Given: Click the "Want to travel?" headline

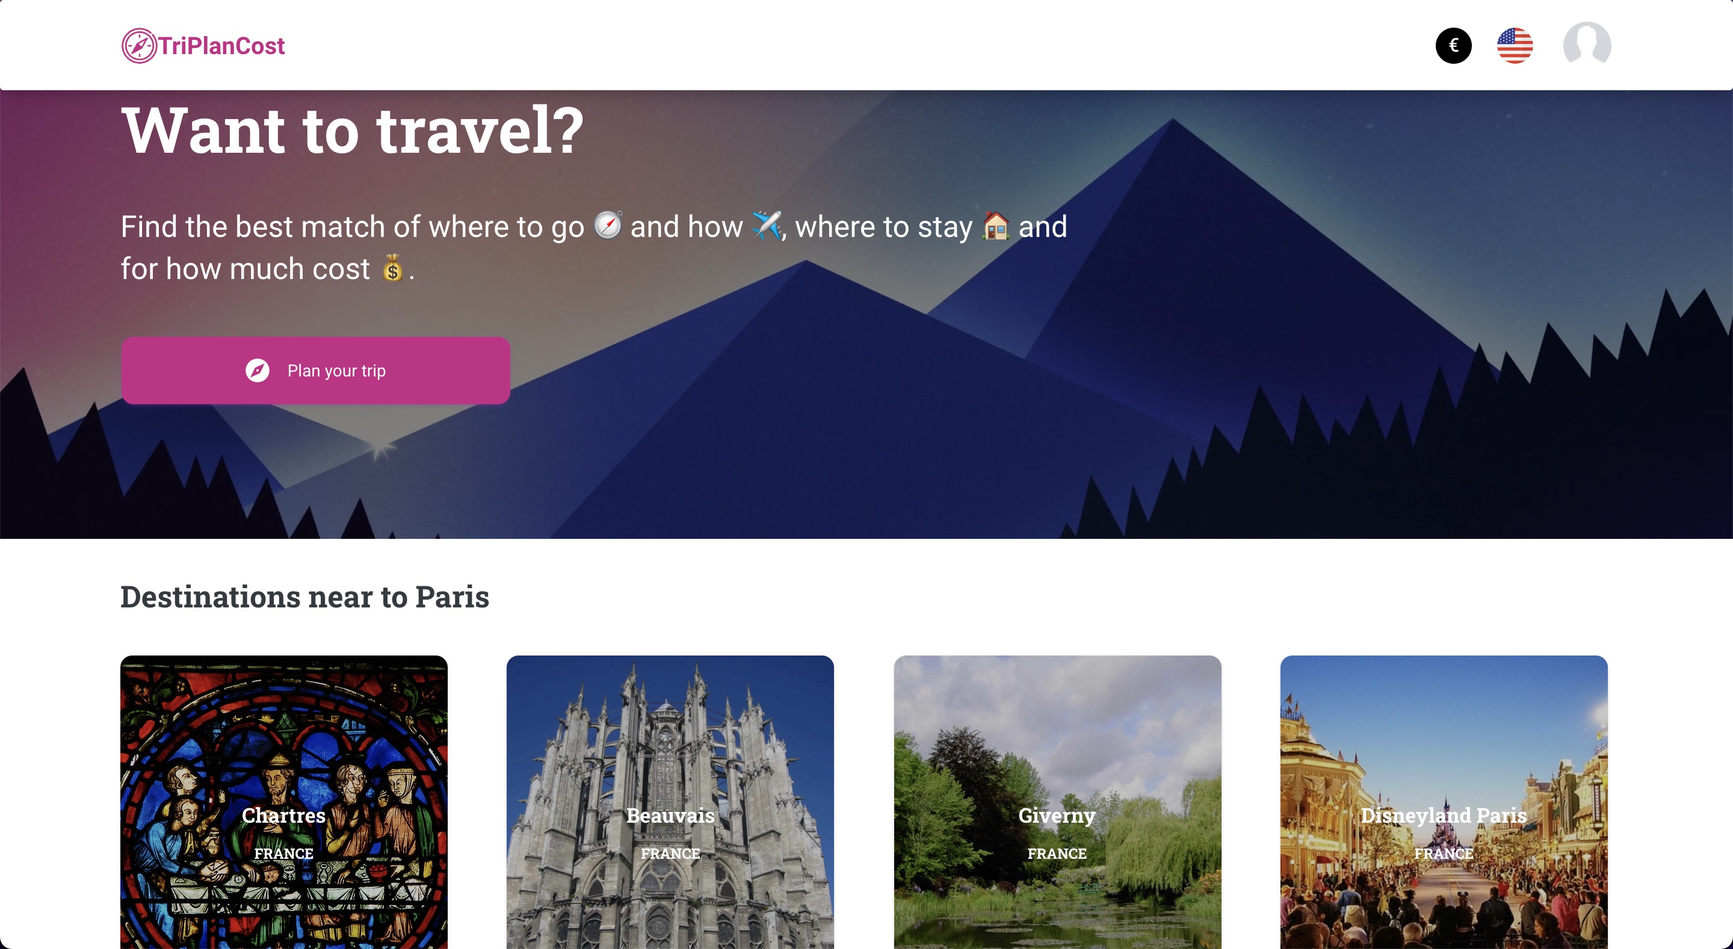Looking at the screenshot, I should pos(352,131).
